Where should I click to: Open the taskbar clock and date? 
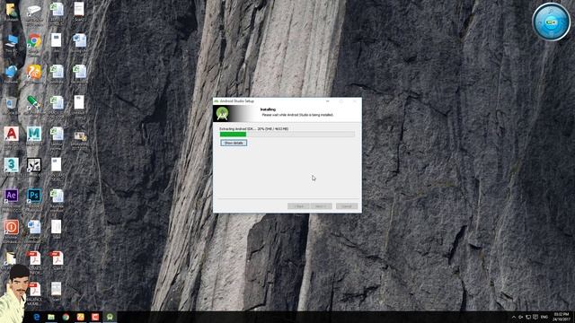pos(562,317)
